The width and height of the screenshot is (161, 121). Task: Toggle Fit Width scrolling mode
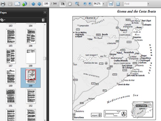point(111,4)
